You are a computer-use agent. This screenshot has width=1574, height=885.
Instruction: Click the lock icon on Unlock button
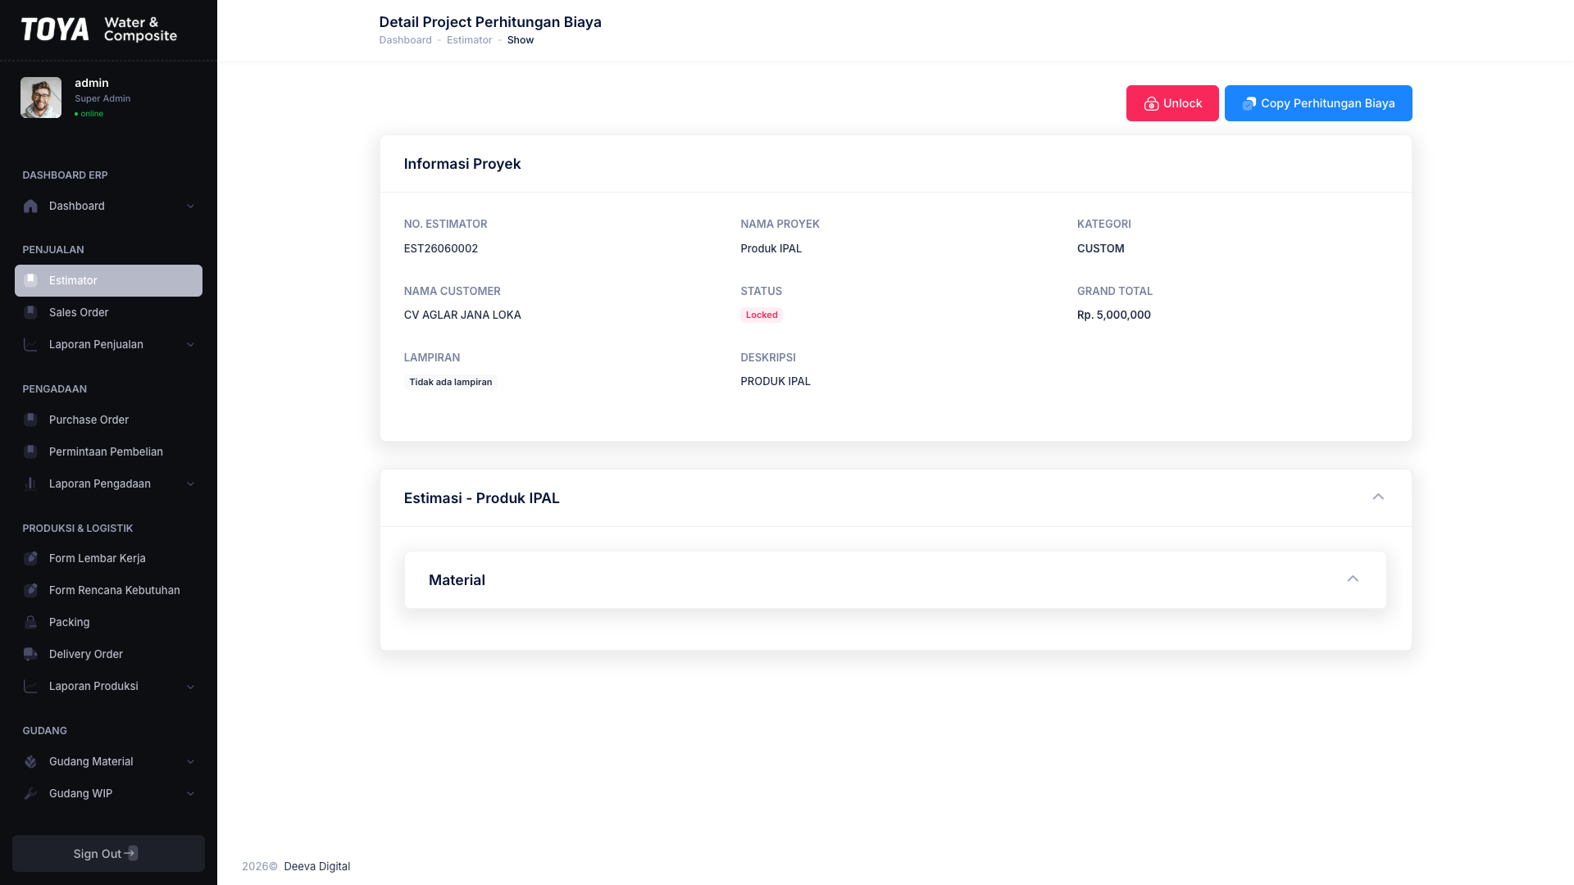tap(1151, 104)
